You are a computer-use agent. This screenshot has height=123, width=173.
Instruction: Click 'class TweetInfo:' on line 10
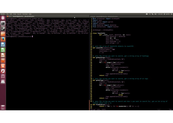click(99, 33)
